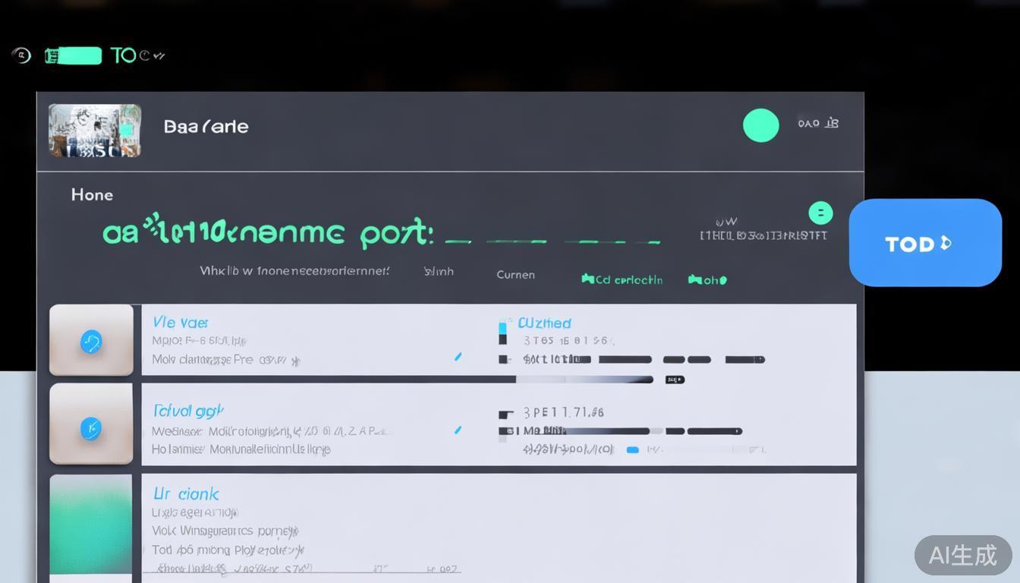Open the photo thumbnail beside 'Baa rarle'
Screen dimensions: 1020x583
tap(95, 131)
